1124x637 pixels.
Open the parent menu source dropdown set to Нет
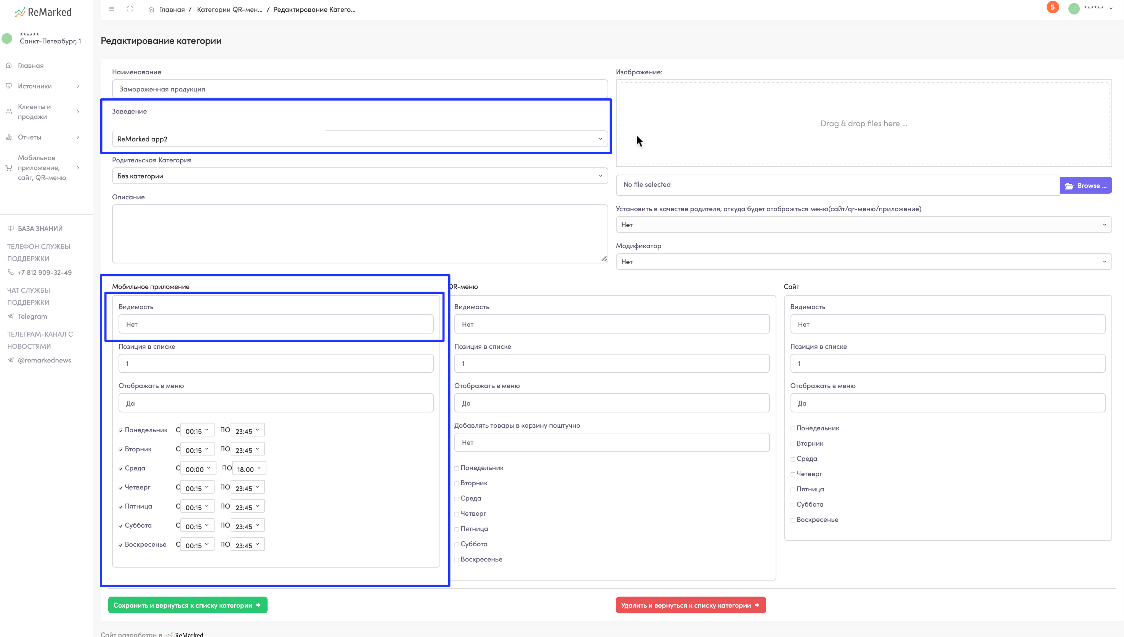863,225
